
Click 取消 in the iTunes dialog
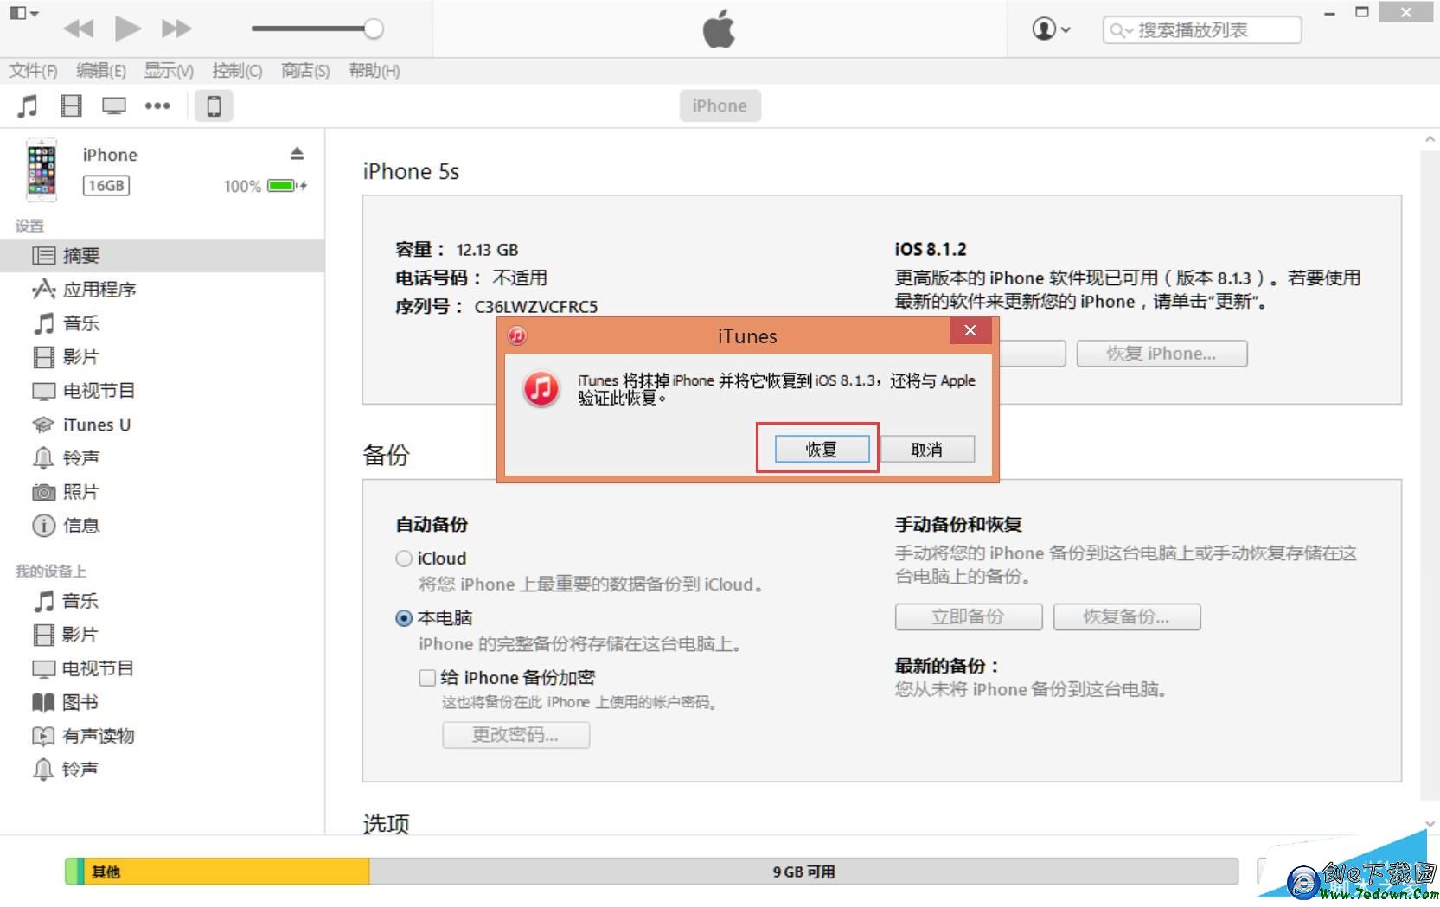pos(927,450)
